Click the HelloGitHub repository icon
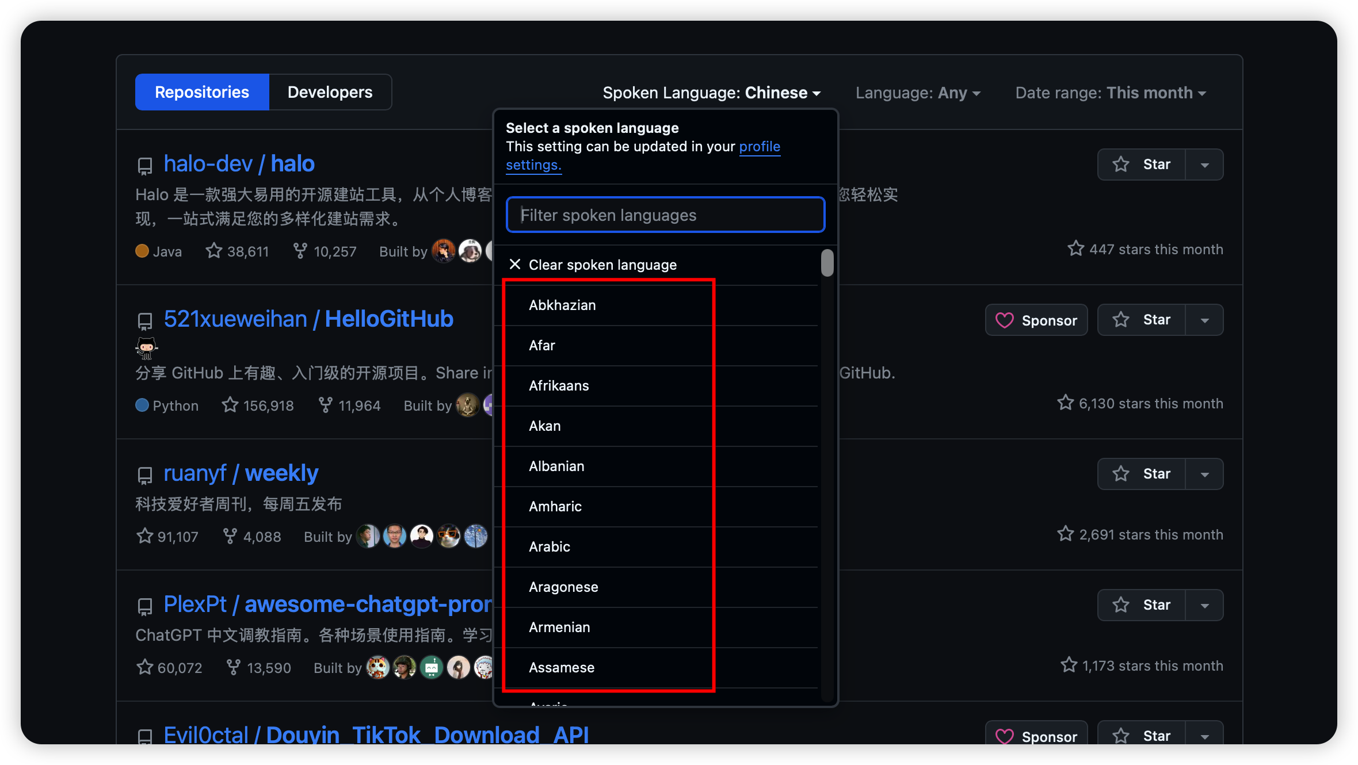The height and width of the screenshot is (765, 1358). pos(145,321)
